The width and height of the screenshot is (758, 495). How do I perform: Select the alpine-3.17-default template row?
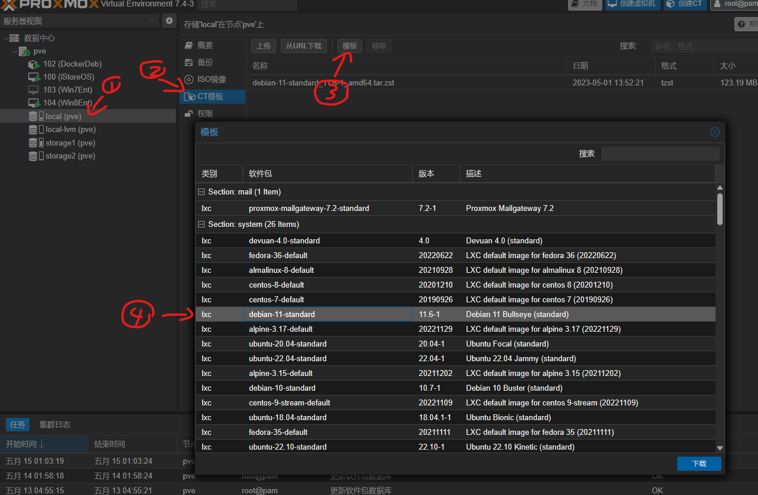click(x=455, y=329)
